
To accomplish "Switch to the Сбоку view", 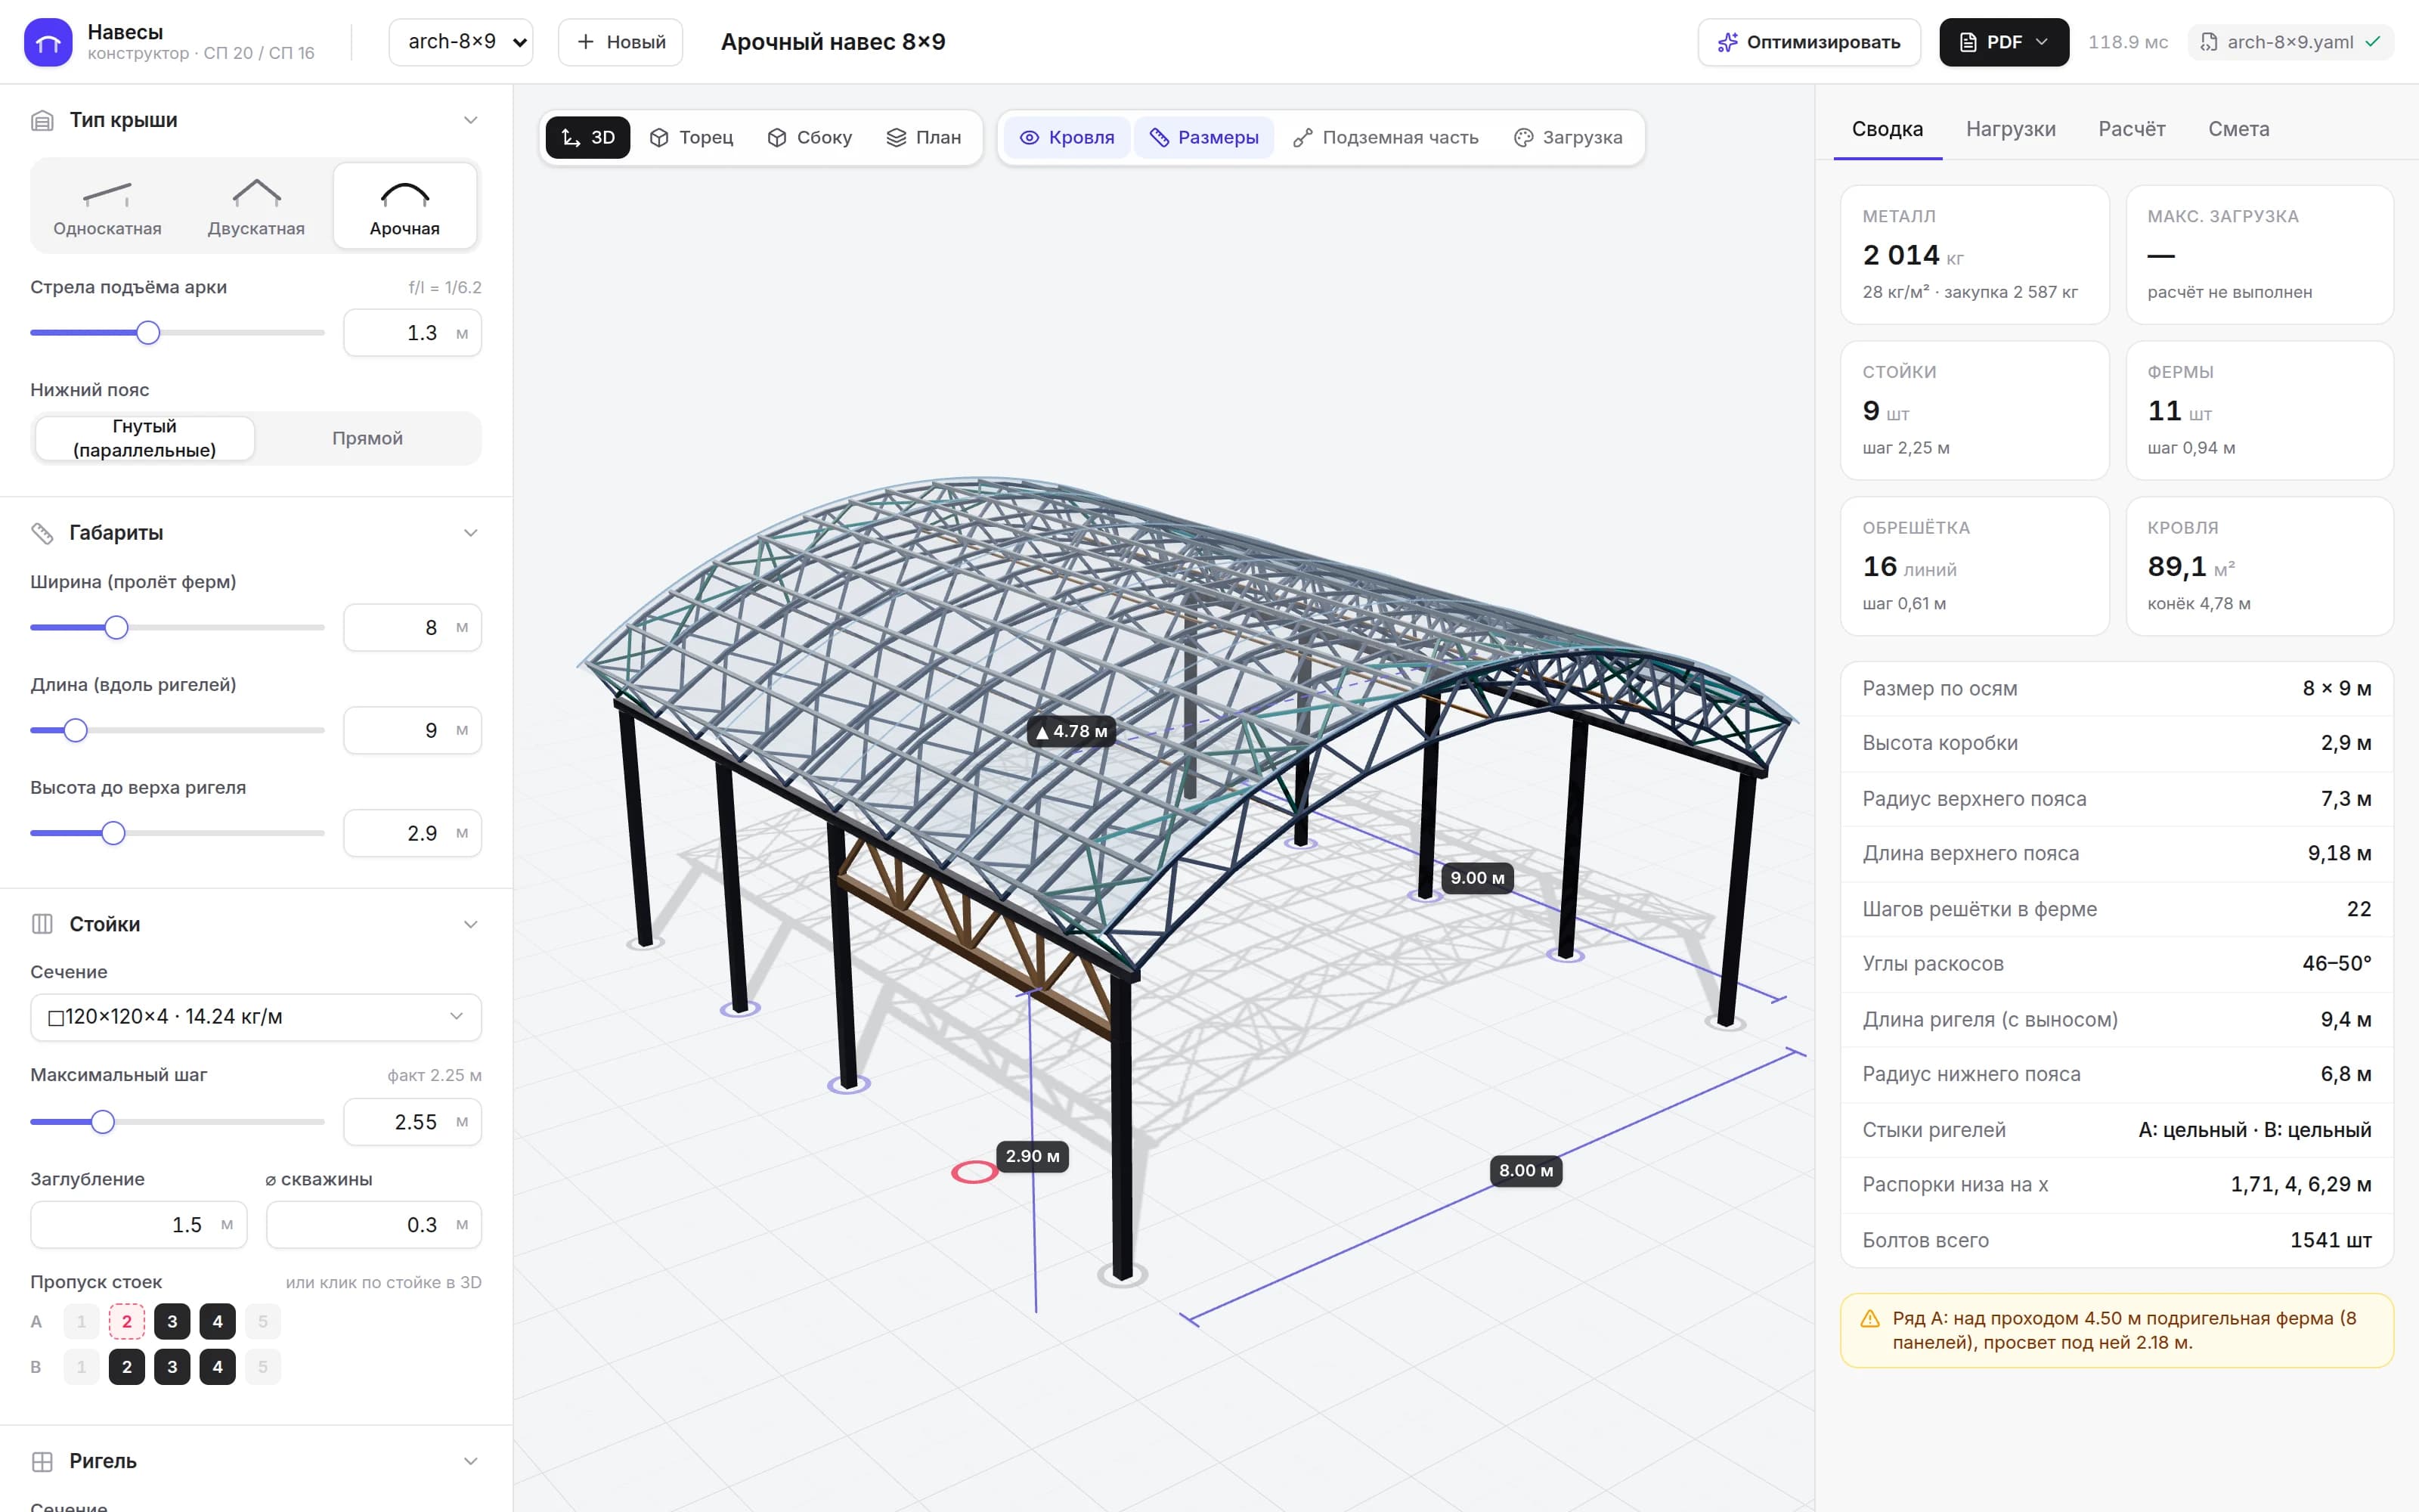I will 810,137.
